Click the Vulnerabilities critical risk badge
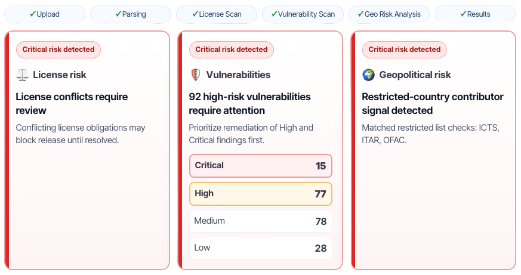521x275 pixels. 232,50
